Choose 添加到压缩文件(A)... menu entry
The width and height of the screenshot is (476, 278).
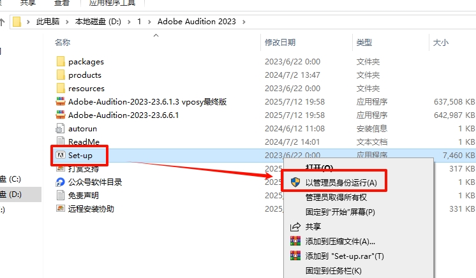[340, 241]
